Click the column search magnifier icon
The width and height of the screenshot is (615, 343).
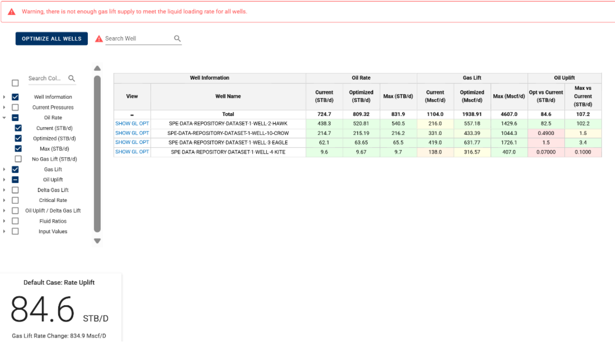(72, 78)
